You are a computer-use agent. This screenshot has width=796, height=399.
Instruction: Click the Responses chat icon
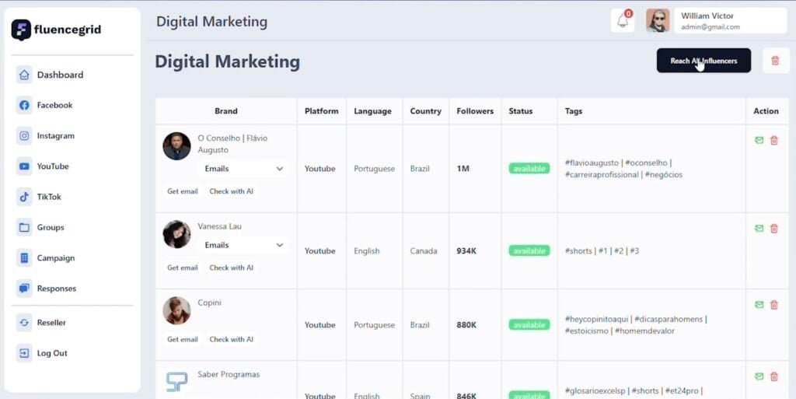(24, 289)
